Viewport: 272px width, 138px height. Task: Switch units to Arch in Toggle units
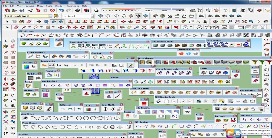52,65
